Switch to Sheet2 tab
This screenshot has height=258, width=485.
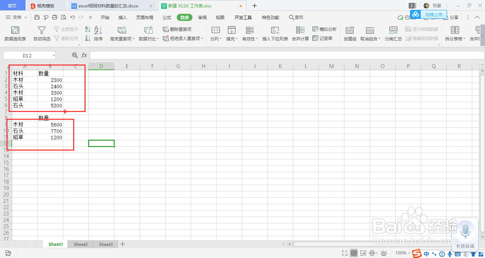point(81,244)
